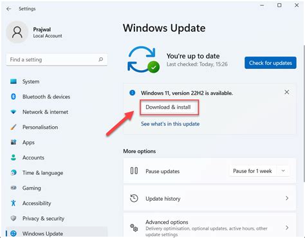Click the Gaming controller icon

(x=14, y=188)
